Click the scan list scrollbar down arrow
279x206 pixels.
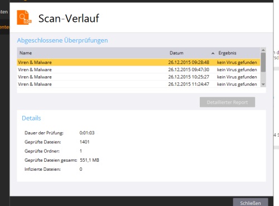(x=263, y=85)
